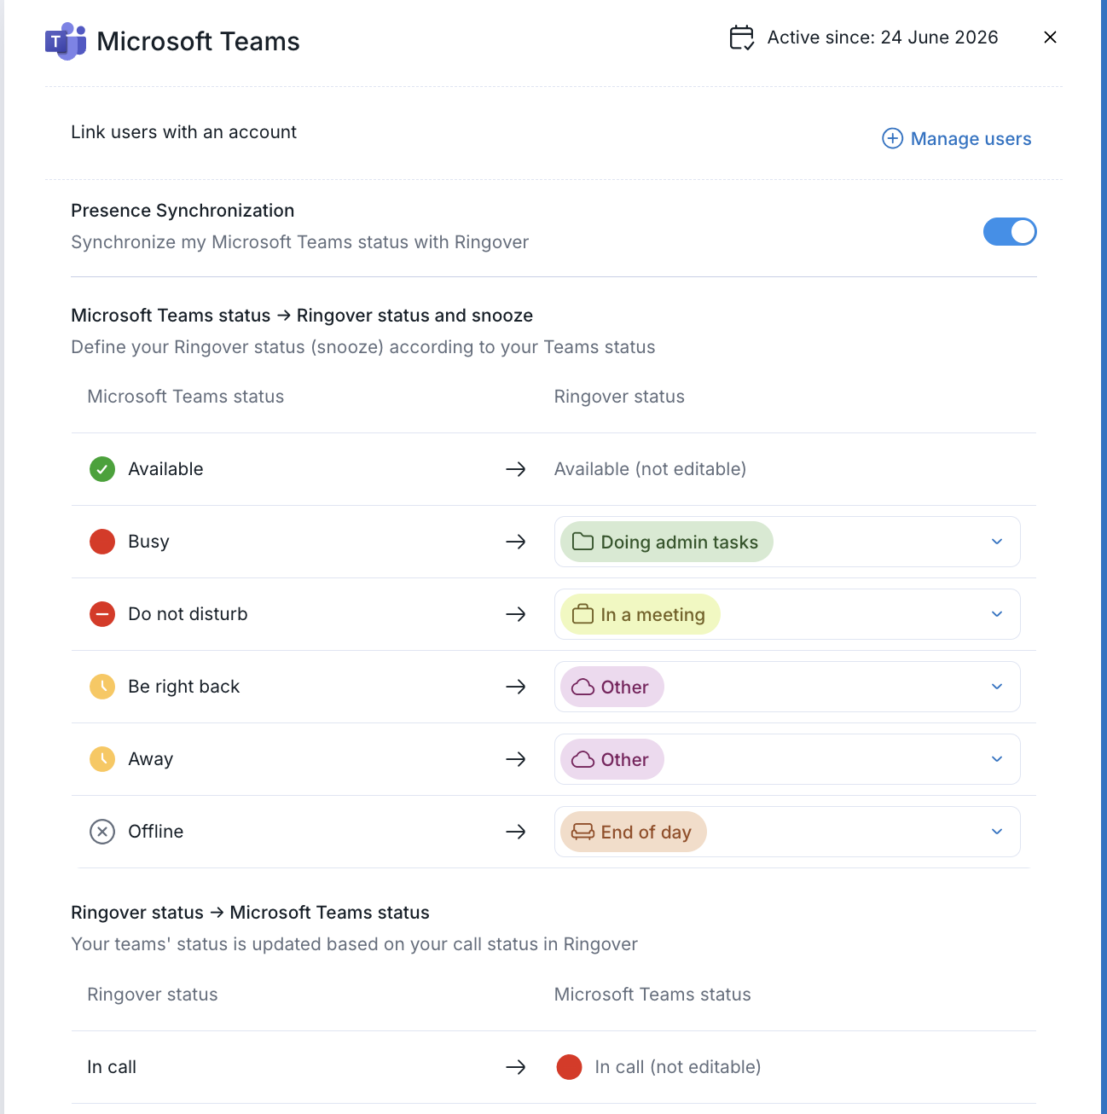This screenshot has width=1107, height=1114.
Task: Click the green Available status icon
Action: [x=102, y=469]
